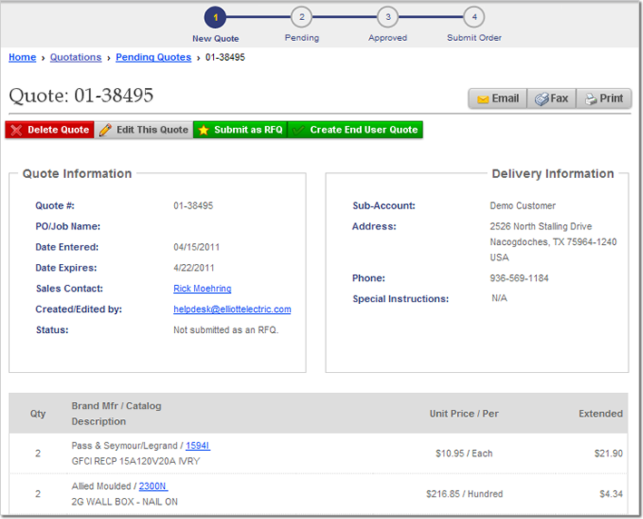Click the PO/Job Name: label
Screen dimensions: 643x519
[x=68, y=227]
